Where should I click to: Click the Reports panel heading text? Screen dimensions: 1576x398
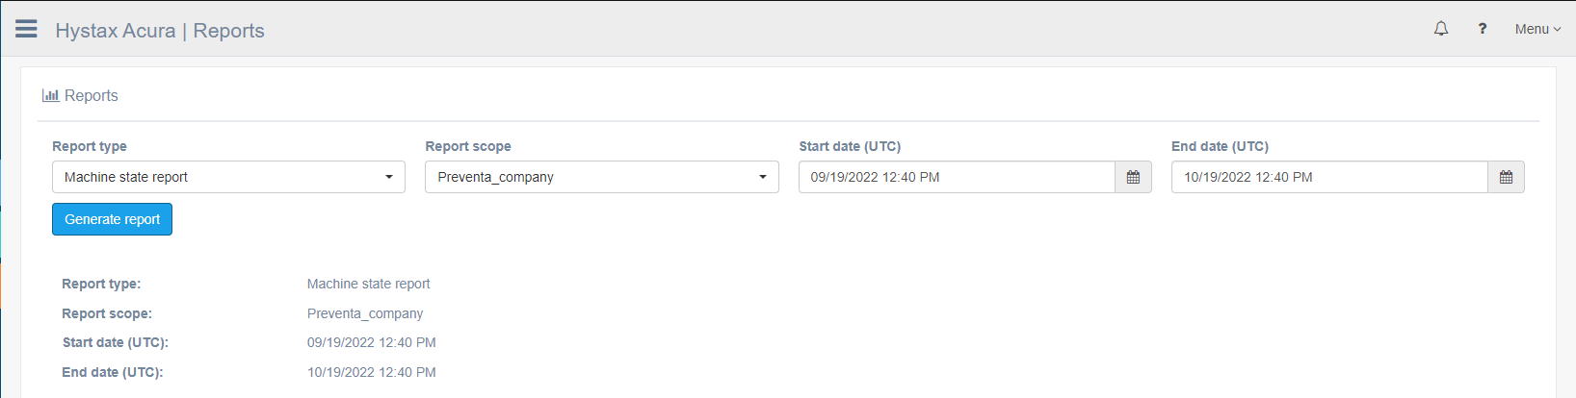[92, 96]
